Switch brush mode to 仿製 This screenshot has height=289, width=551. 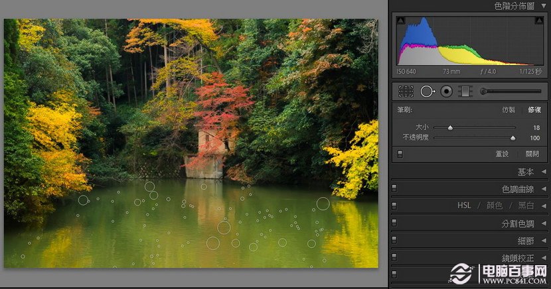tap(509, 110)
